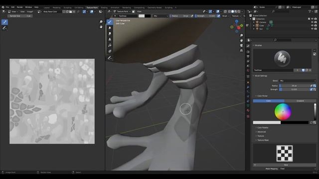Viewport: 319px width, 179px height.
Task: Select the Smear tool in the viewport toolbar
Action: [x=110, y=34]
